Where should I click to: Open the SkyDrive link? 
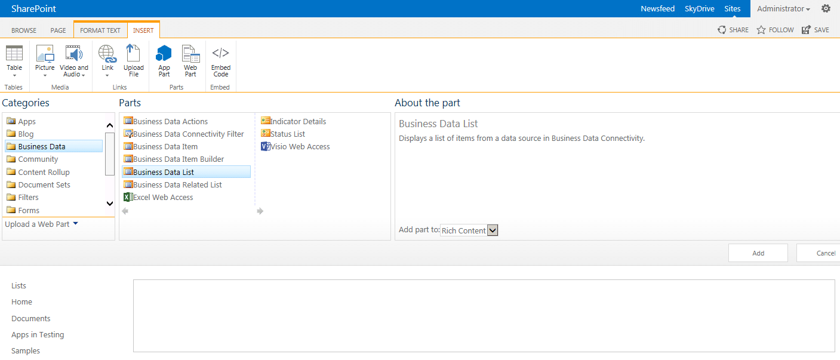click(x=700, y=8)
